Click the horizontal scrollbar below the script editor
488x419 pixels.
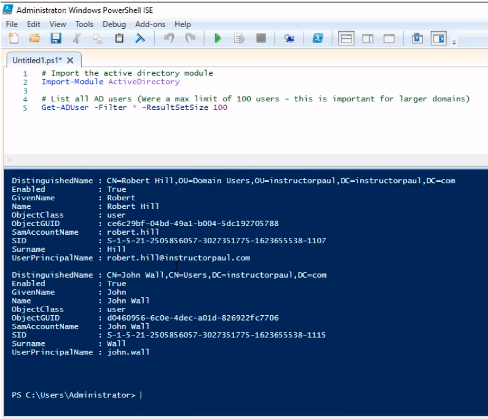(x=246, y=160)
